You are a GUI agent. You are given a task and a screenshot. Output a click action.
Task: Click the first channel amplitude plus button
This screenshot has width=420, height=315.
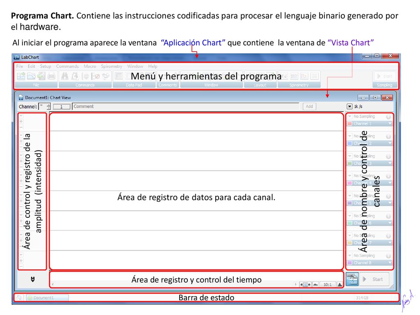[21, 121]
